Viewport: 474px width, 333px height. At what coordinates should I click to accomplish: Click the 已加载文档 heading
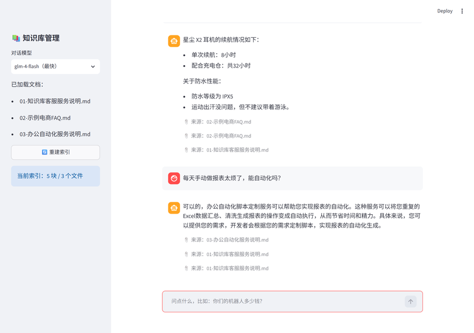(27, 85)
